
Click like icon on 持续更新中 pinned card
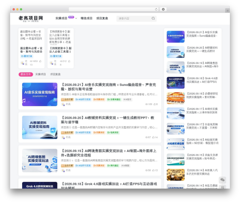click(69, 61)
